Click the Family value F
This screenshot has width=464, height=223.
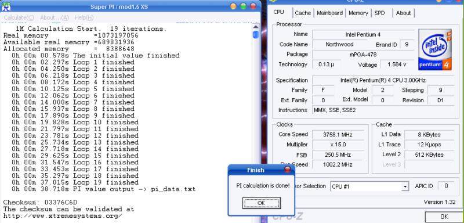click(x=323, y=91)
